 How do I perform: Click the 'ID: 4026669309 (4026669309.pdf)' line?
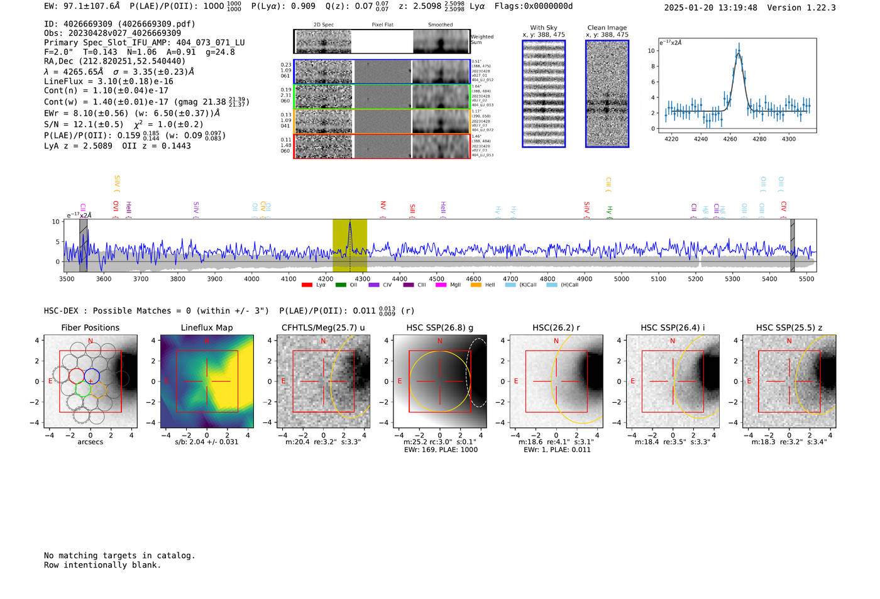120,24
